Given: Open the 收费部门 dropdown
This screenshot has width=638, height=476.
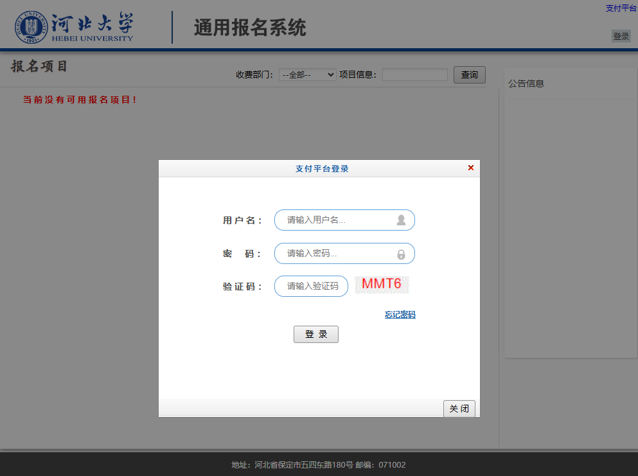Looking at the screenshot, I should pos(308,75).
